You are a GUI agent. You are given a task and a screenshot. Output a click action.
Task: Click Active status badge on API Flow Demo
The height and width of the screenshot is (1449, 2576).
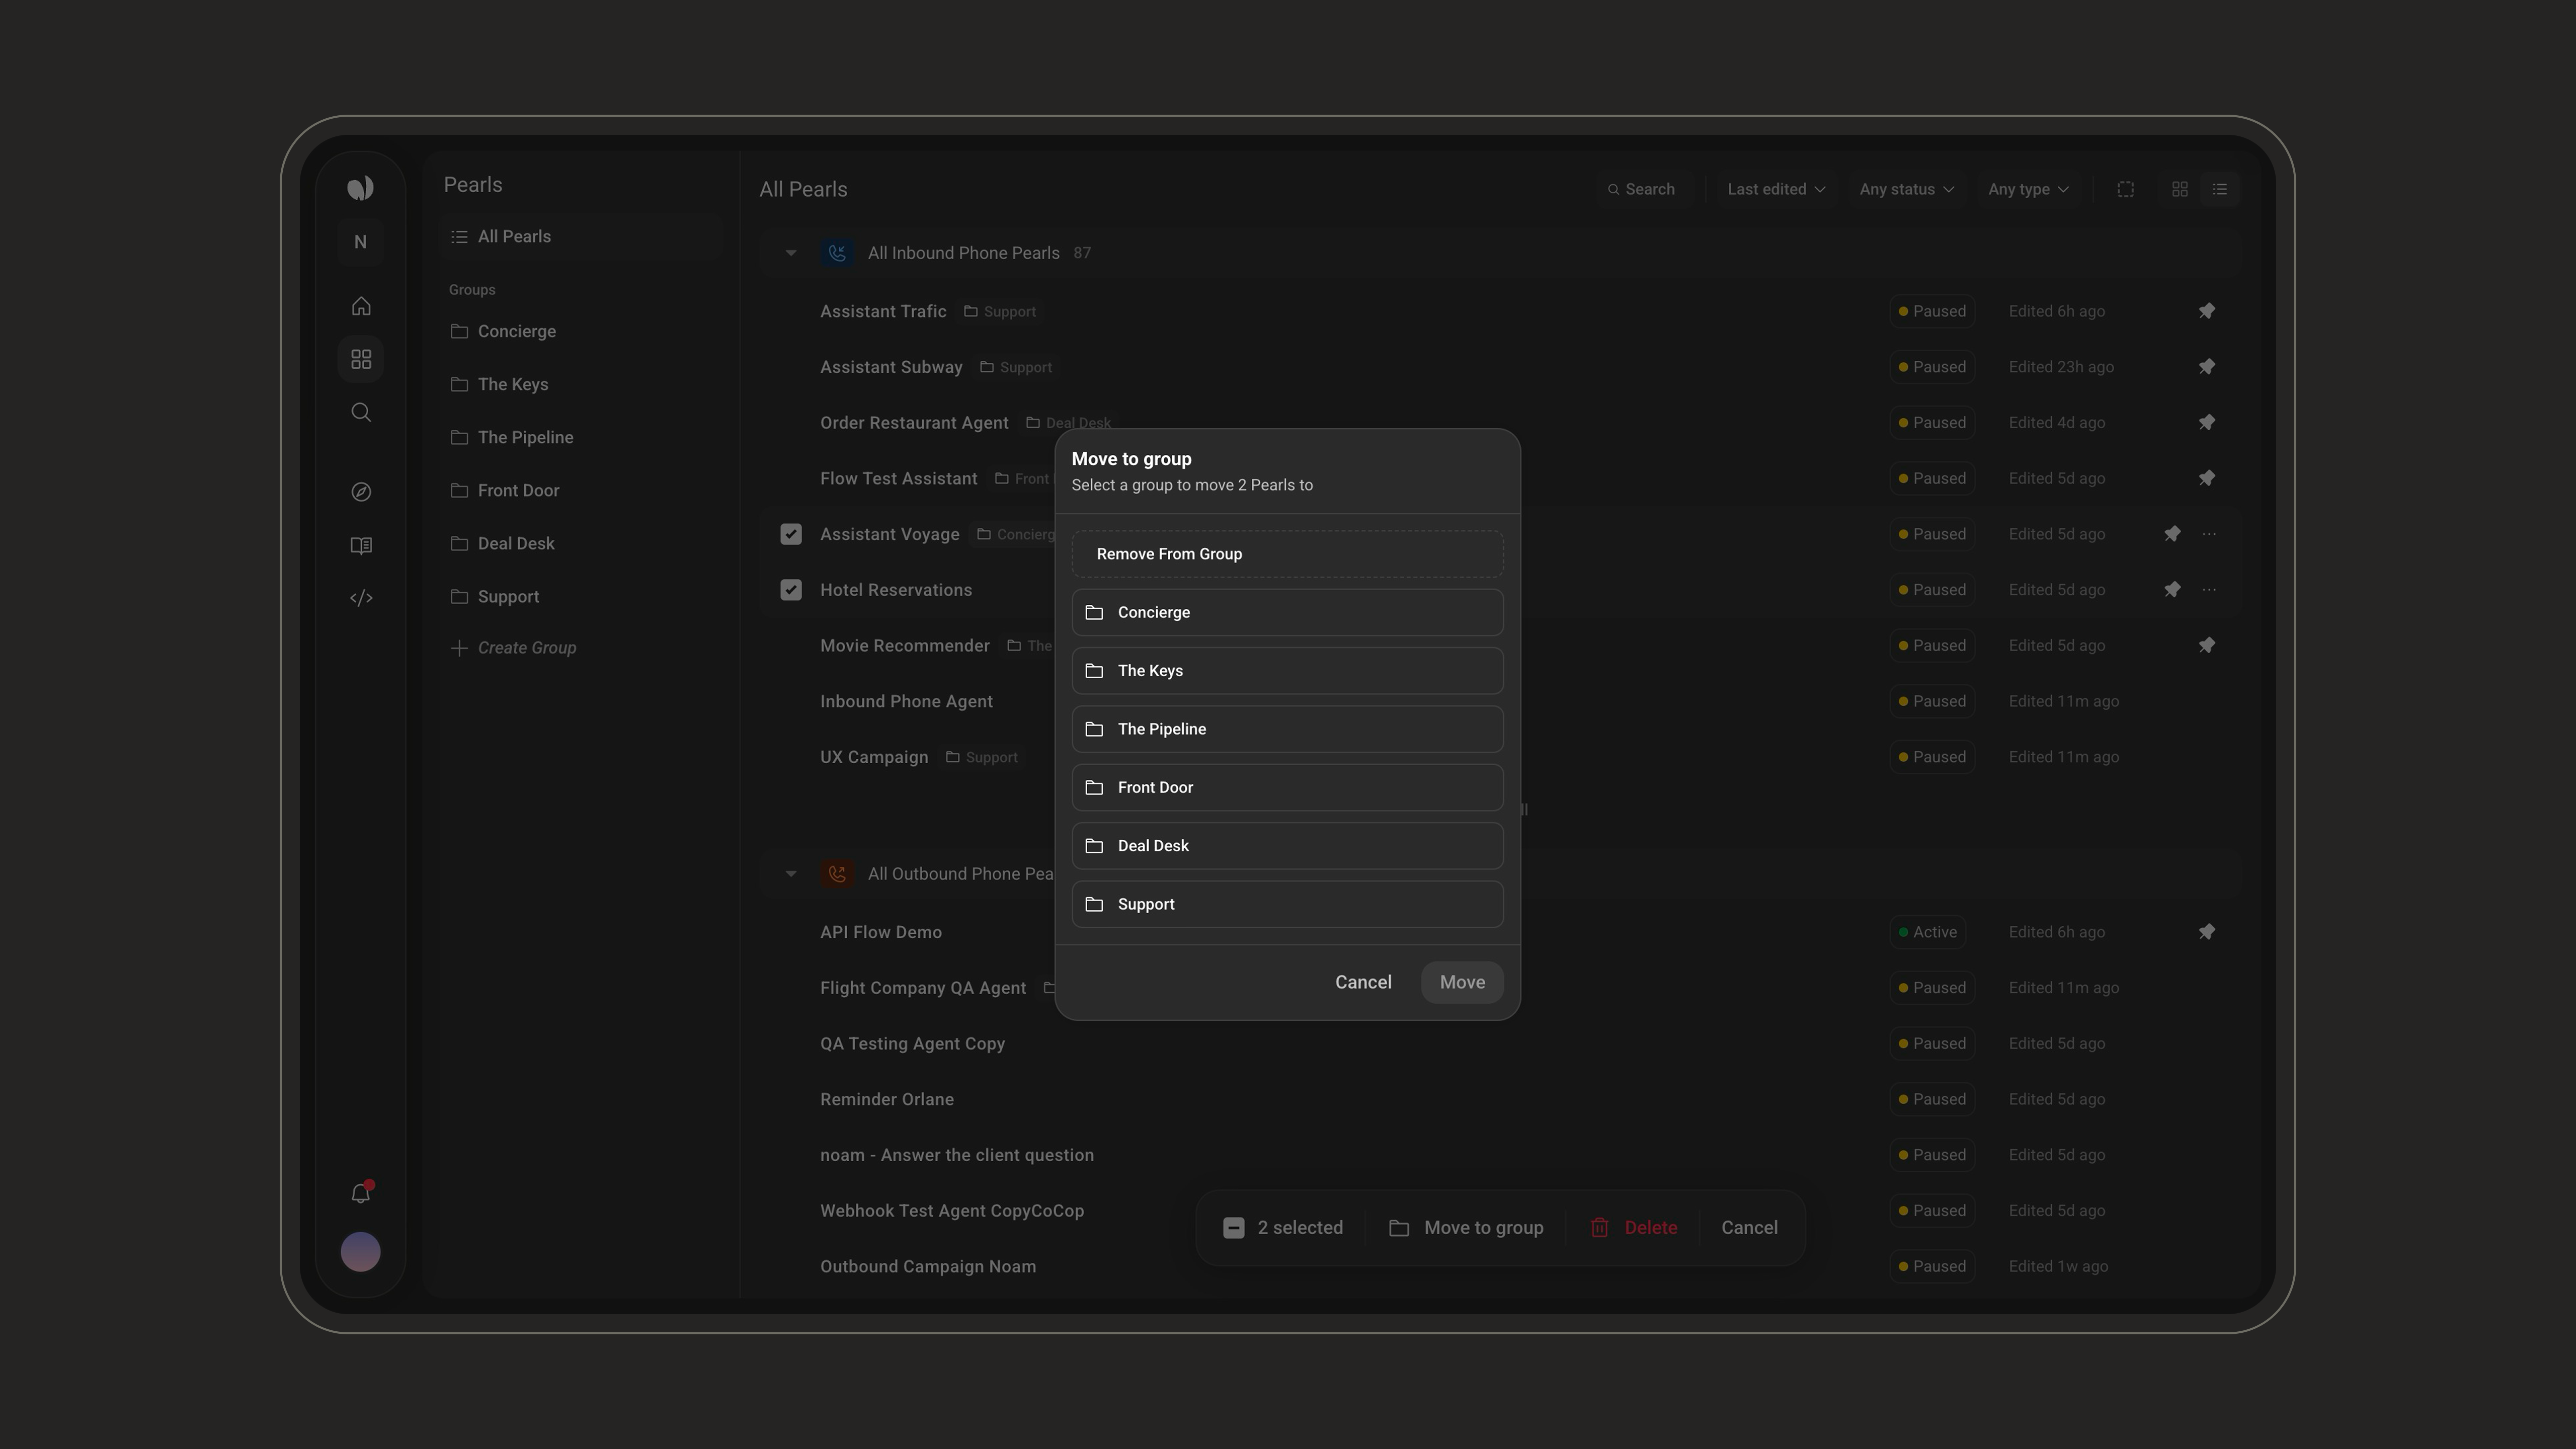1927,932
